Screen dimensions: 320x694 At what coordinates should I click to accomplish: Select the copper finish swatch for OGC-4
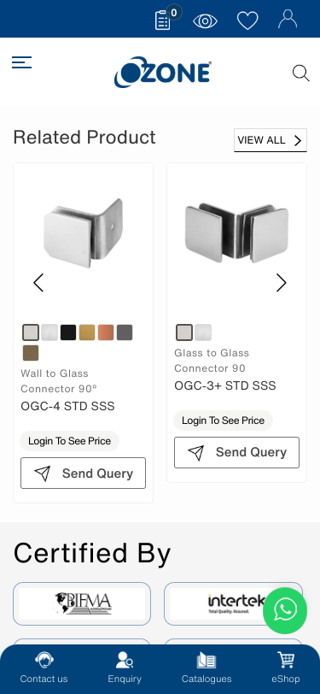pos(106,332)
